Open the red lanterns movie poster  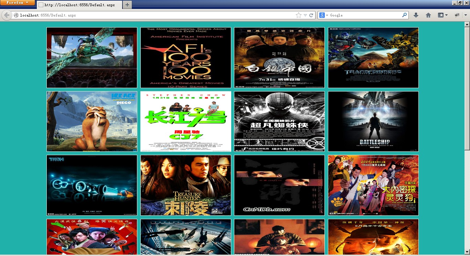(x=279, y=237)
